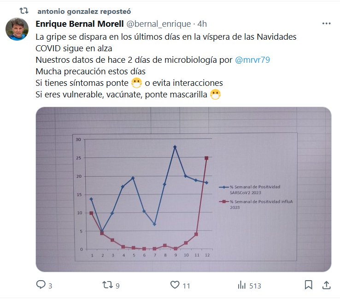340x300 pixels.
Task: Enlarge the attached positivity chart image
Action: pyautogui.click(x=183, y=189)
